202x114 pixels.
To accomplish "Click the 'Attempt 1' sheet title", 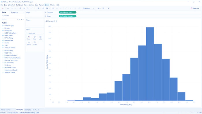I will (x=51, y=21).
